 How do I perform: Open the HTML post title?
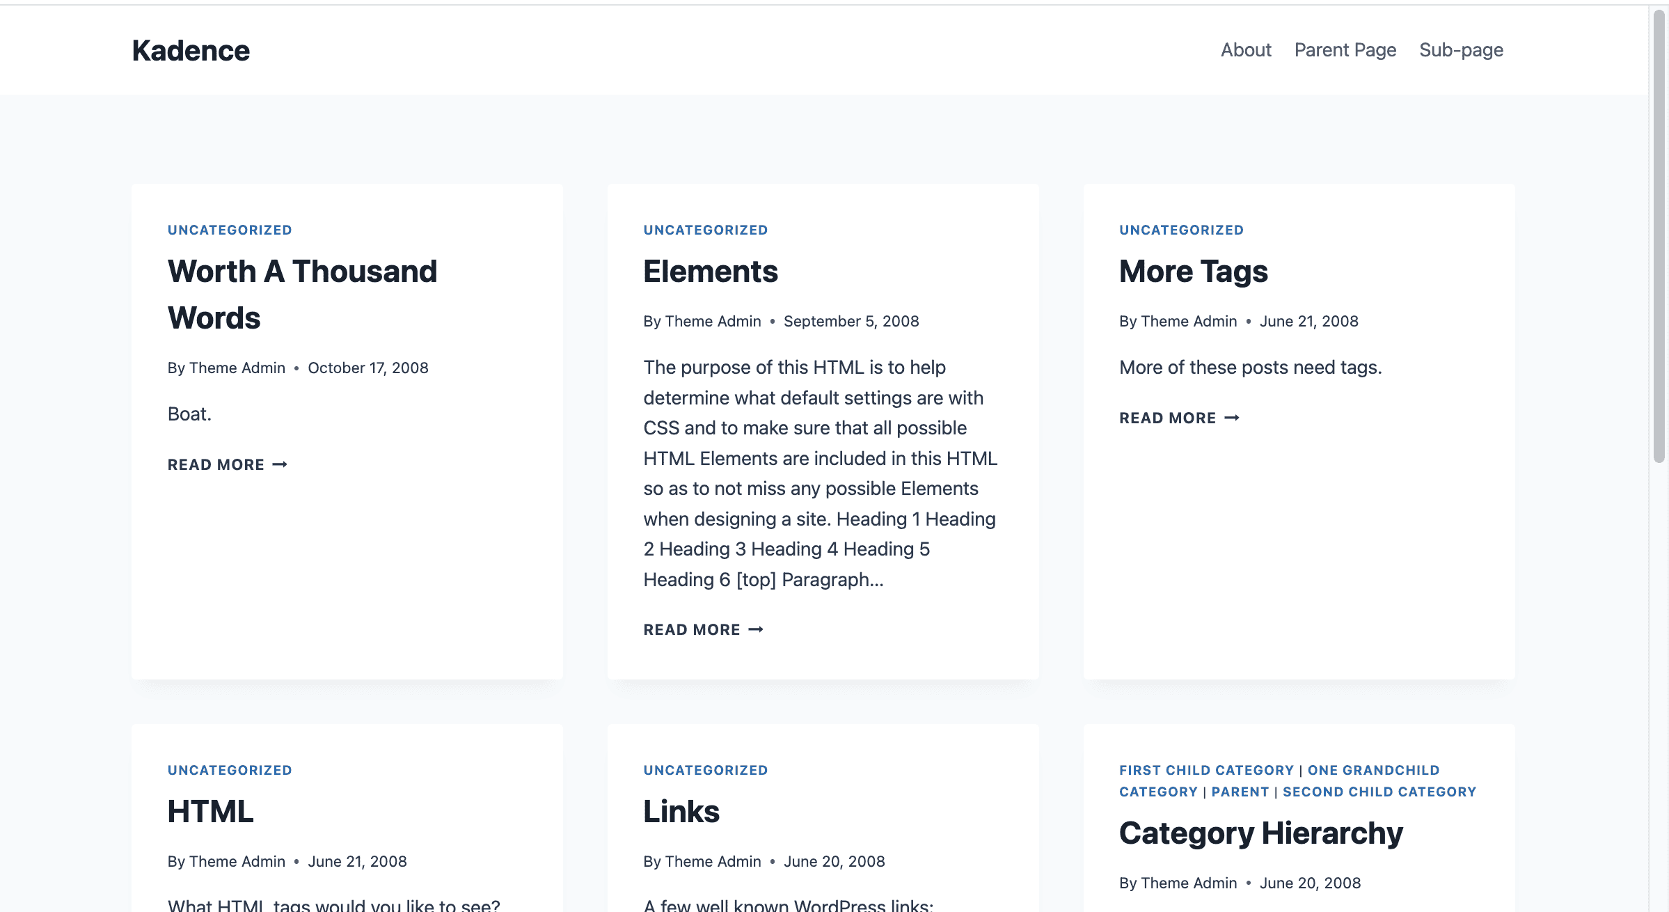210,811
